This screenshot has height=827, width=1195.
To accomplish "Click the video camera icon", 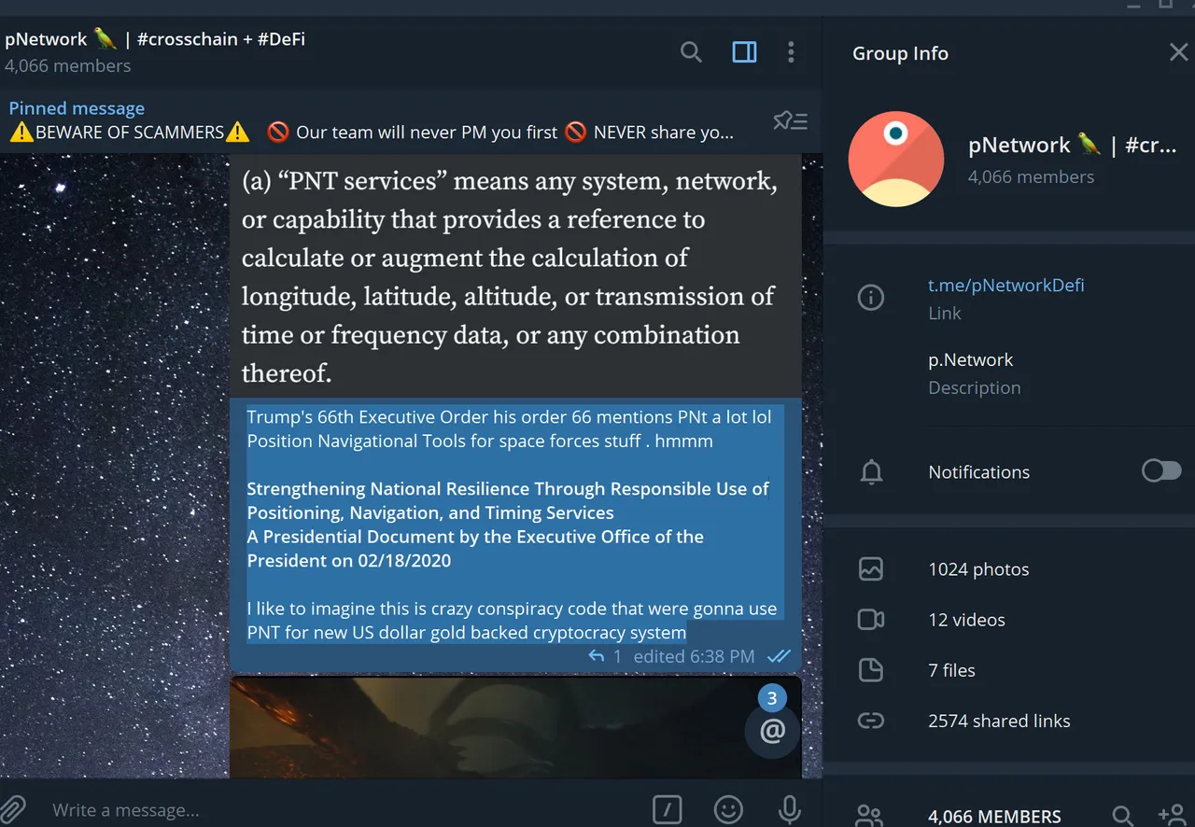I will coord(871,620).
